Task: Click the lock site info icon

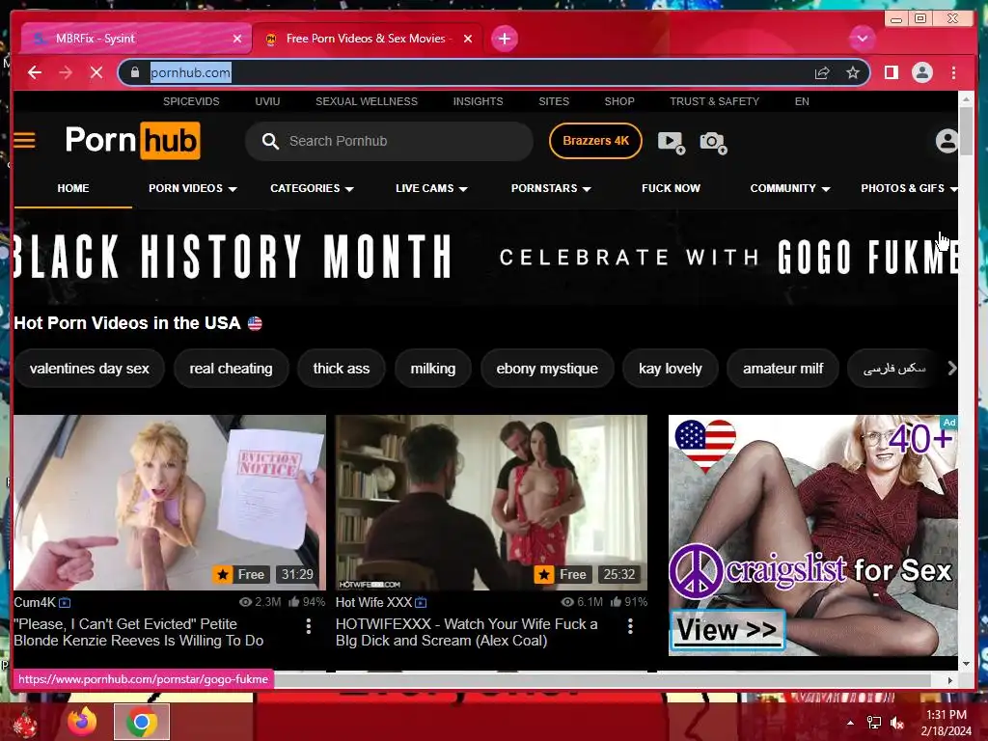Action: tap(135, 73)
